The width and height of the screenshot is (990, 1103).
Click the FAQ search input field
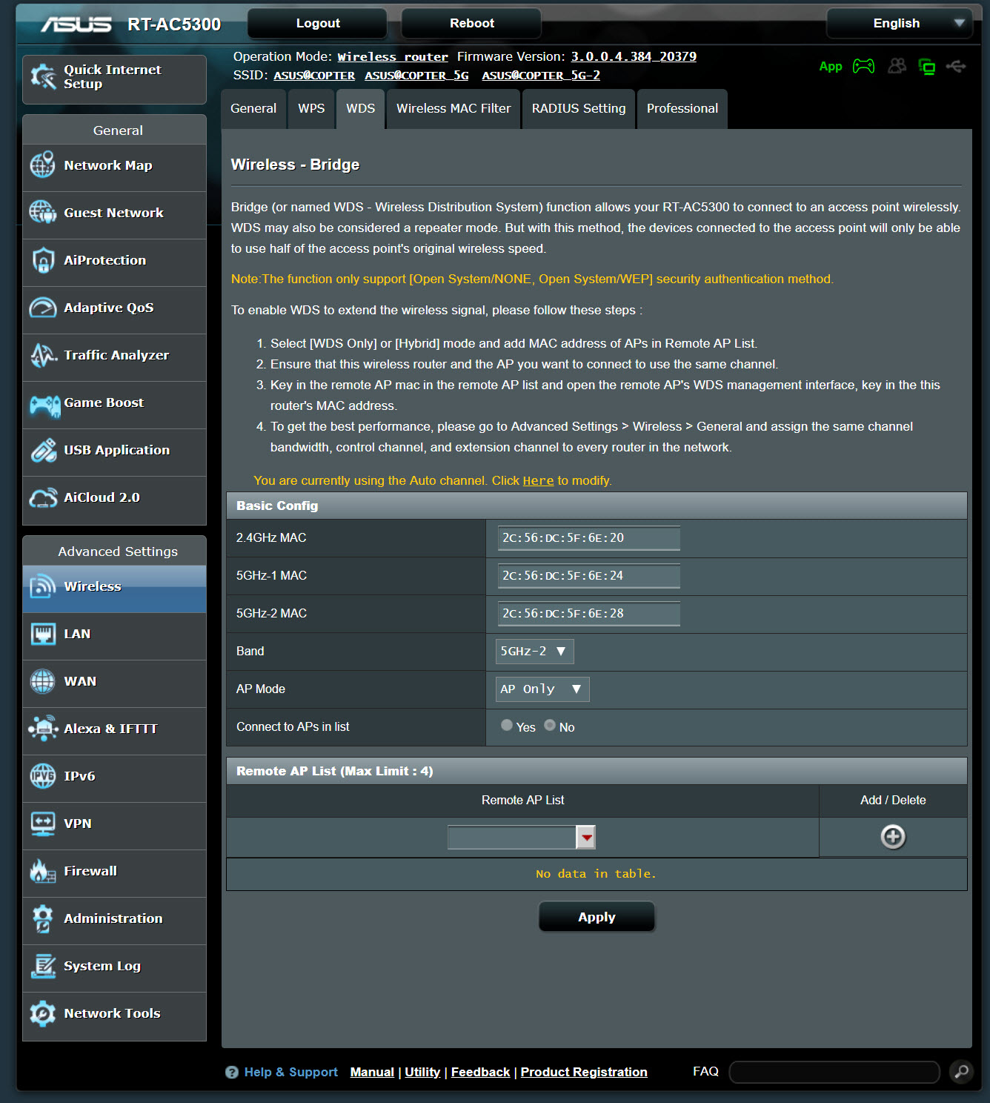(x=834, y=1072)
